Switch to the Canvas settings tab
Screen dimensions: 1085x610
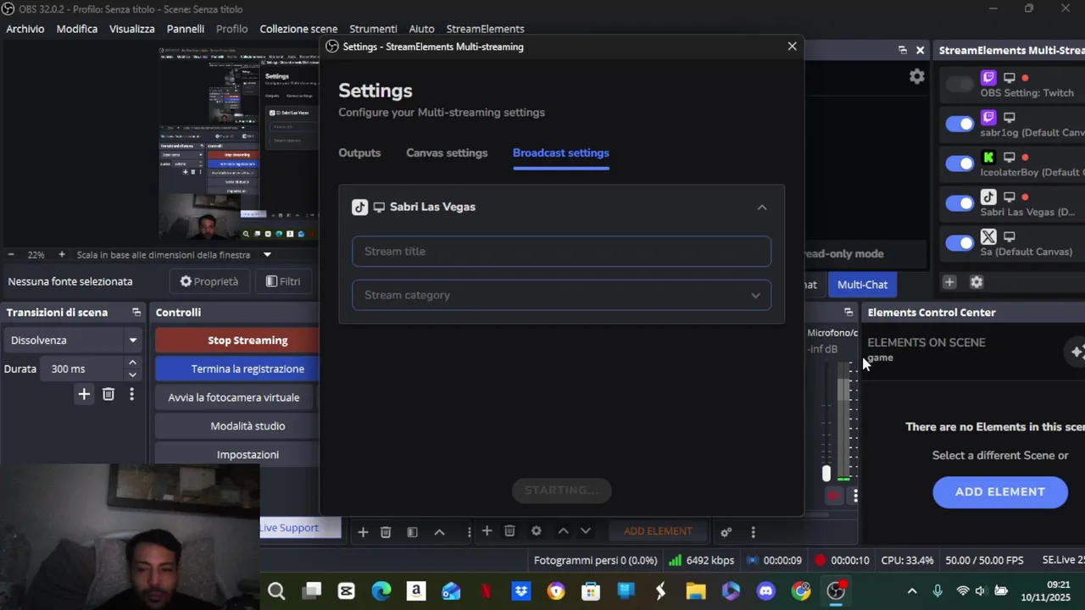click(447, 152)
